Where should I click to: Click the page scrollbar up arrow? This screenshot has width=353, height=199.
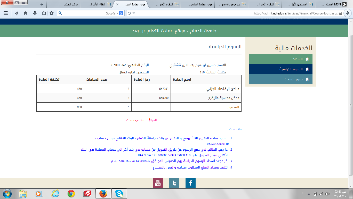click(350, 21)
